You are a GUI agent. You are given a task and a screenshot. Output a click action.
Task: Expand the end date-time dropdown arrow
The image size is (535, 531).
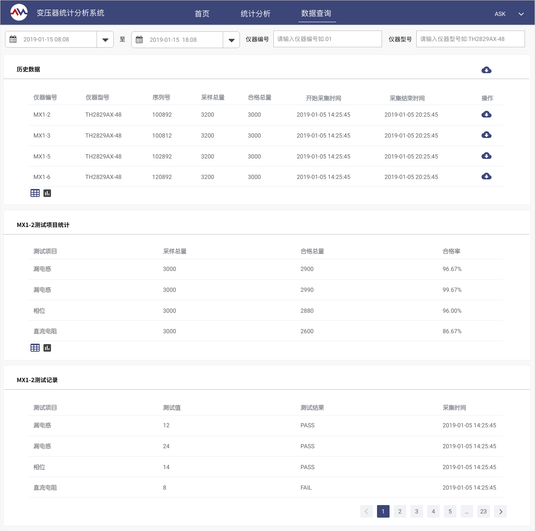pos(232,40)
